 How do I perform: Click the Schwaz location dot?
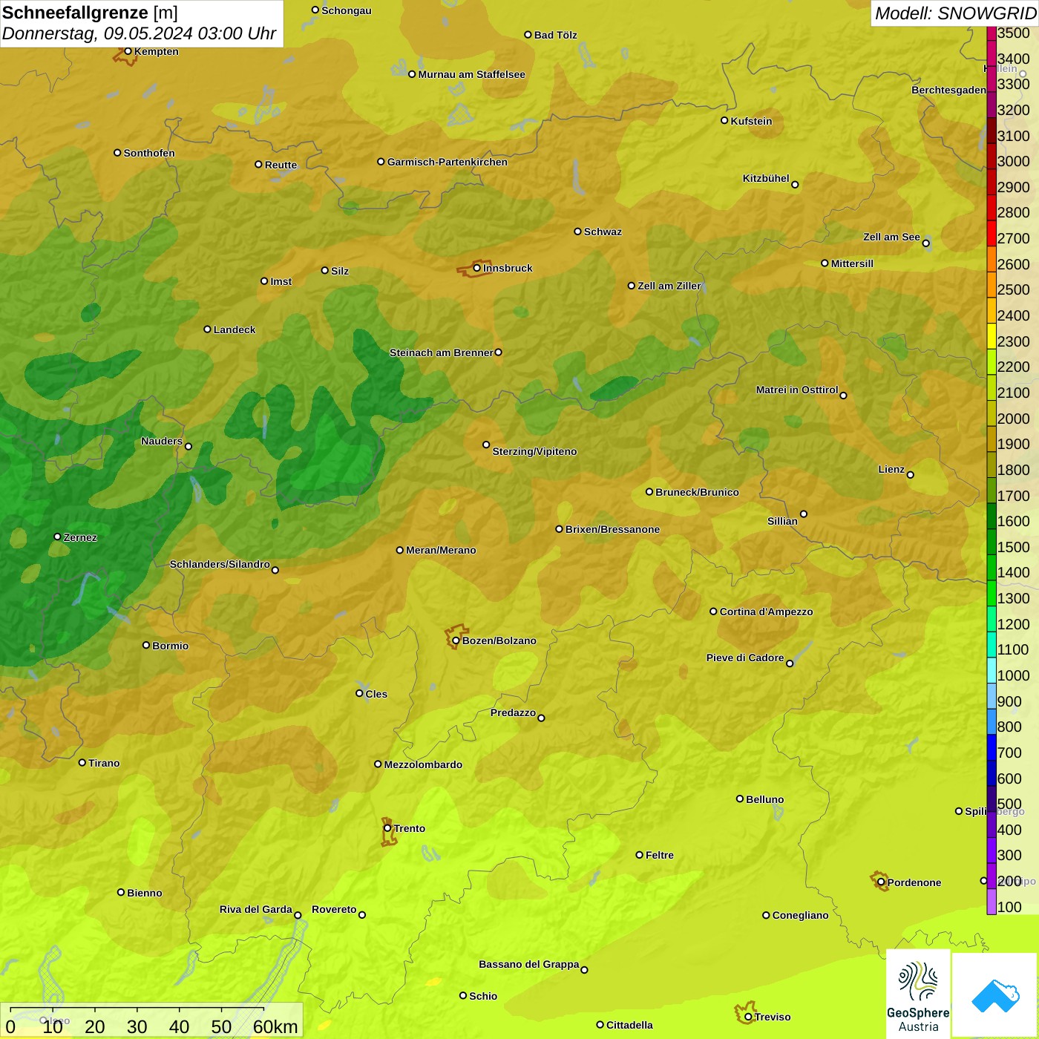[578, 232]
